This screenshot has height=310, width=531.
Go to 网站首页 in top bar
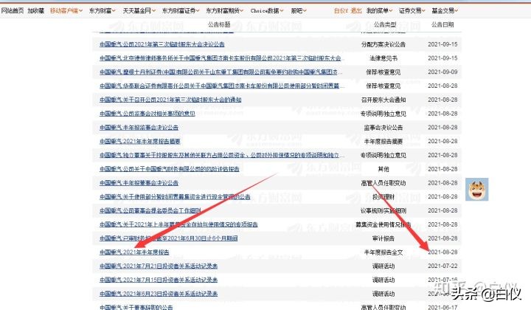coord(13,11)
